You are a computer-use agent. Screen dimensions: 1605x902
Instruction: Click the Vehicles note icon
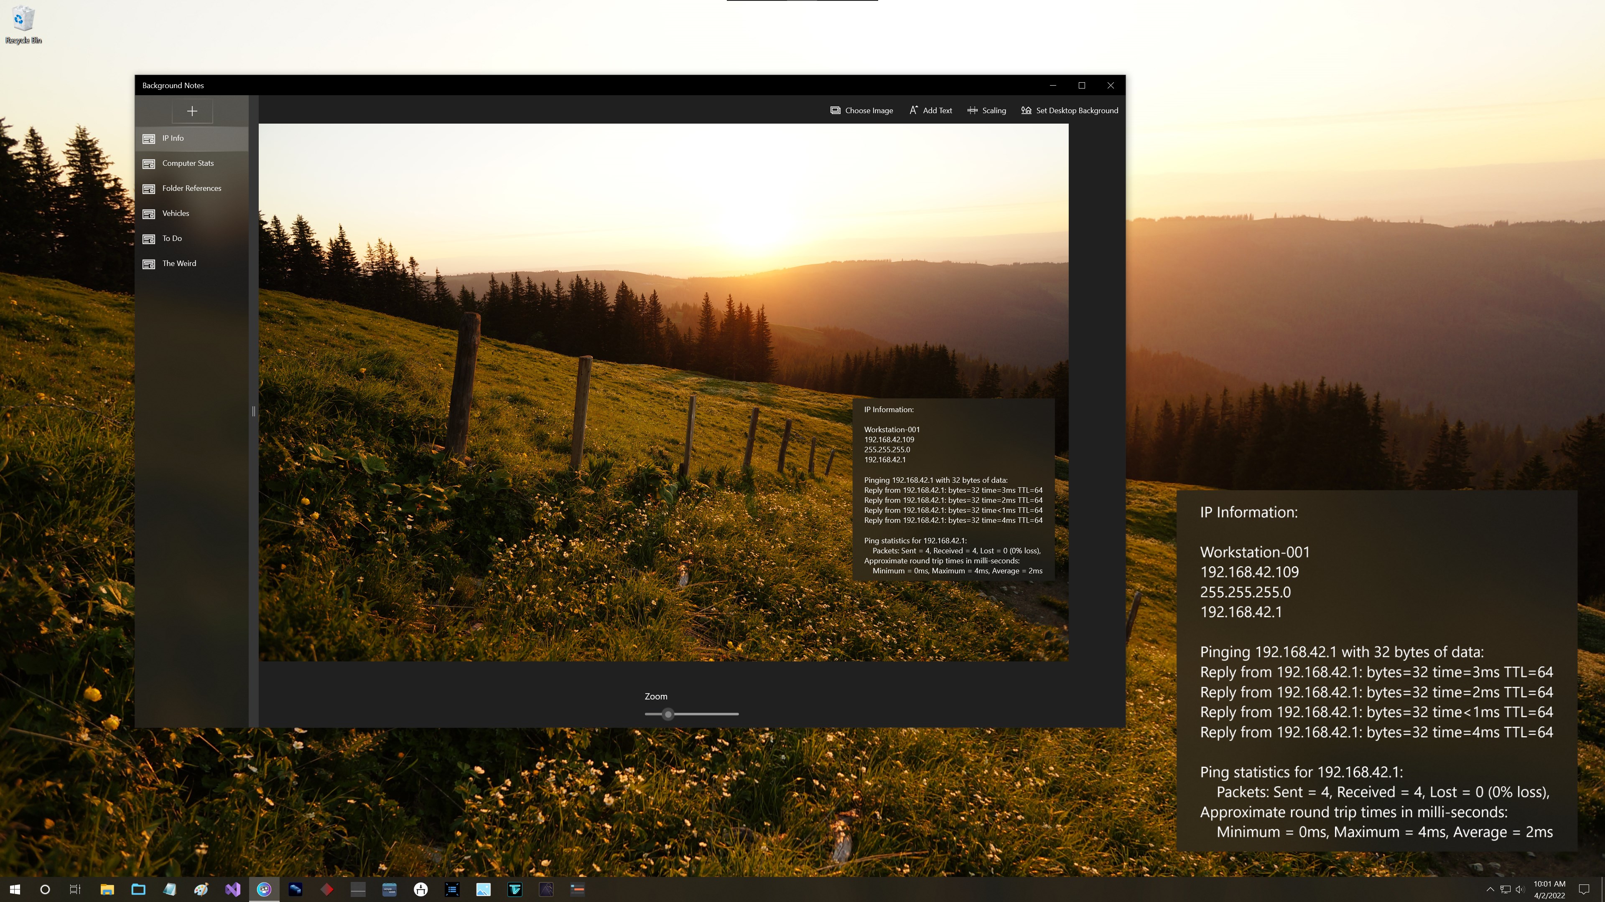click(149, 213)
